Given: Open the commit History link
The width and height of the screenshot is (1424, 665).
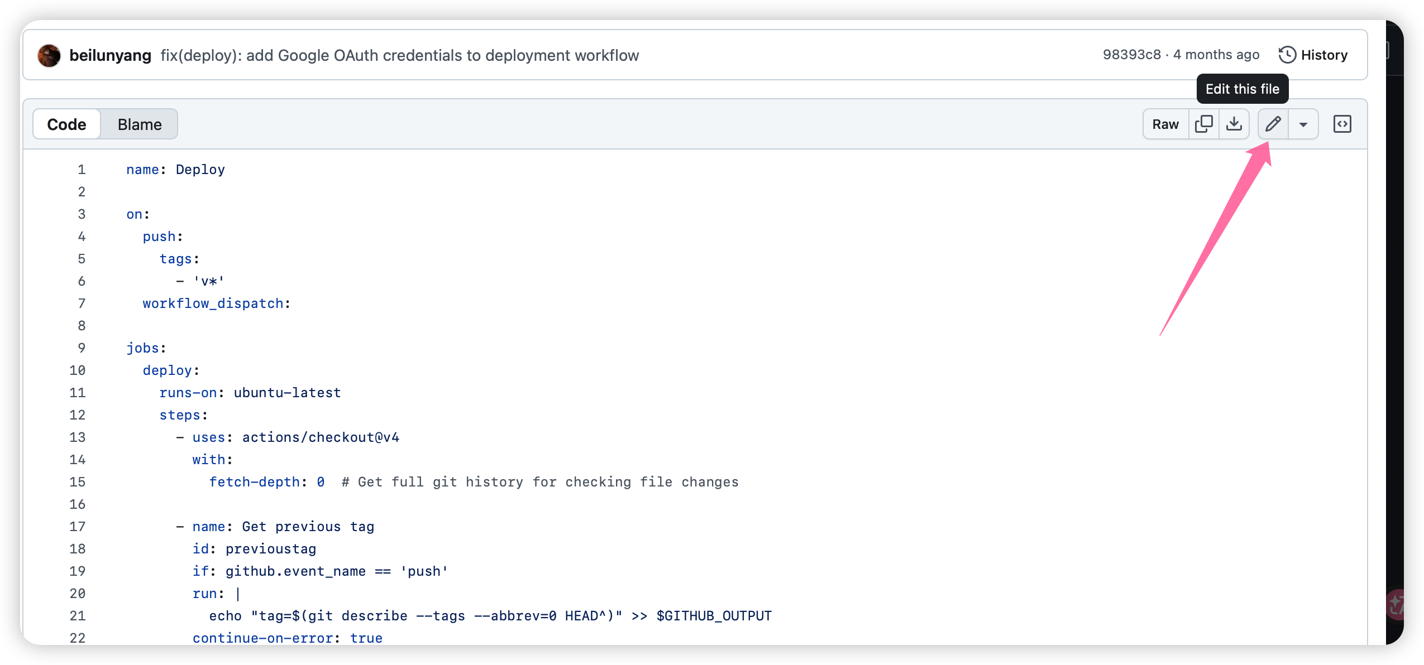Looking at the screenshot, I should click(x=1323, y=55).
